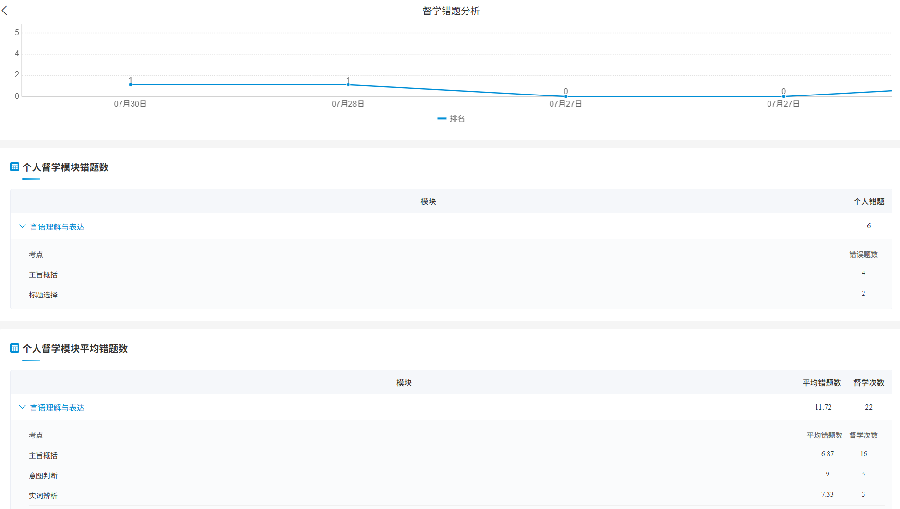Select the 实词辨析 row

pyautogui.click(x=456, y=495)
